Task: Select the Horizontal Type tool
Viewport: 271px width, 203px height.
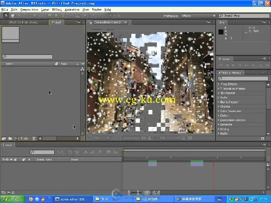Action: coord(63,15)
